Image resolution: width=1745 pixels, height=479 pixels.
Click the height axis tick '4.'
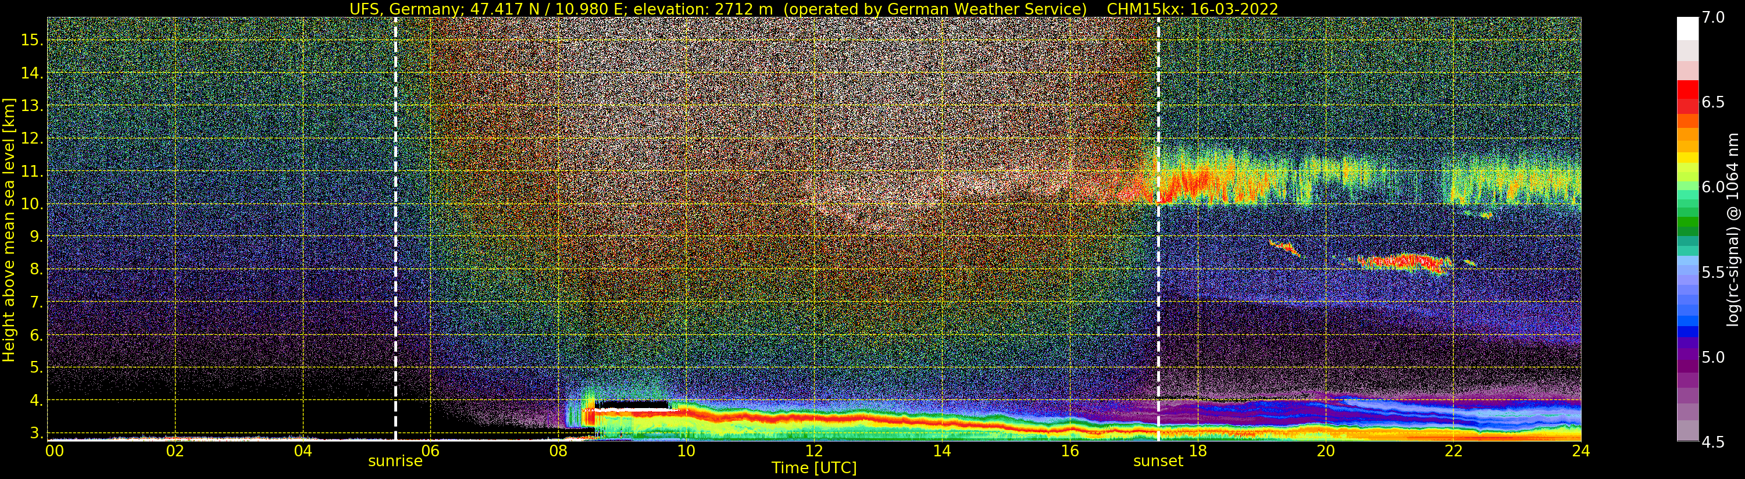click(36, 401)
